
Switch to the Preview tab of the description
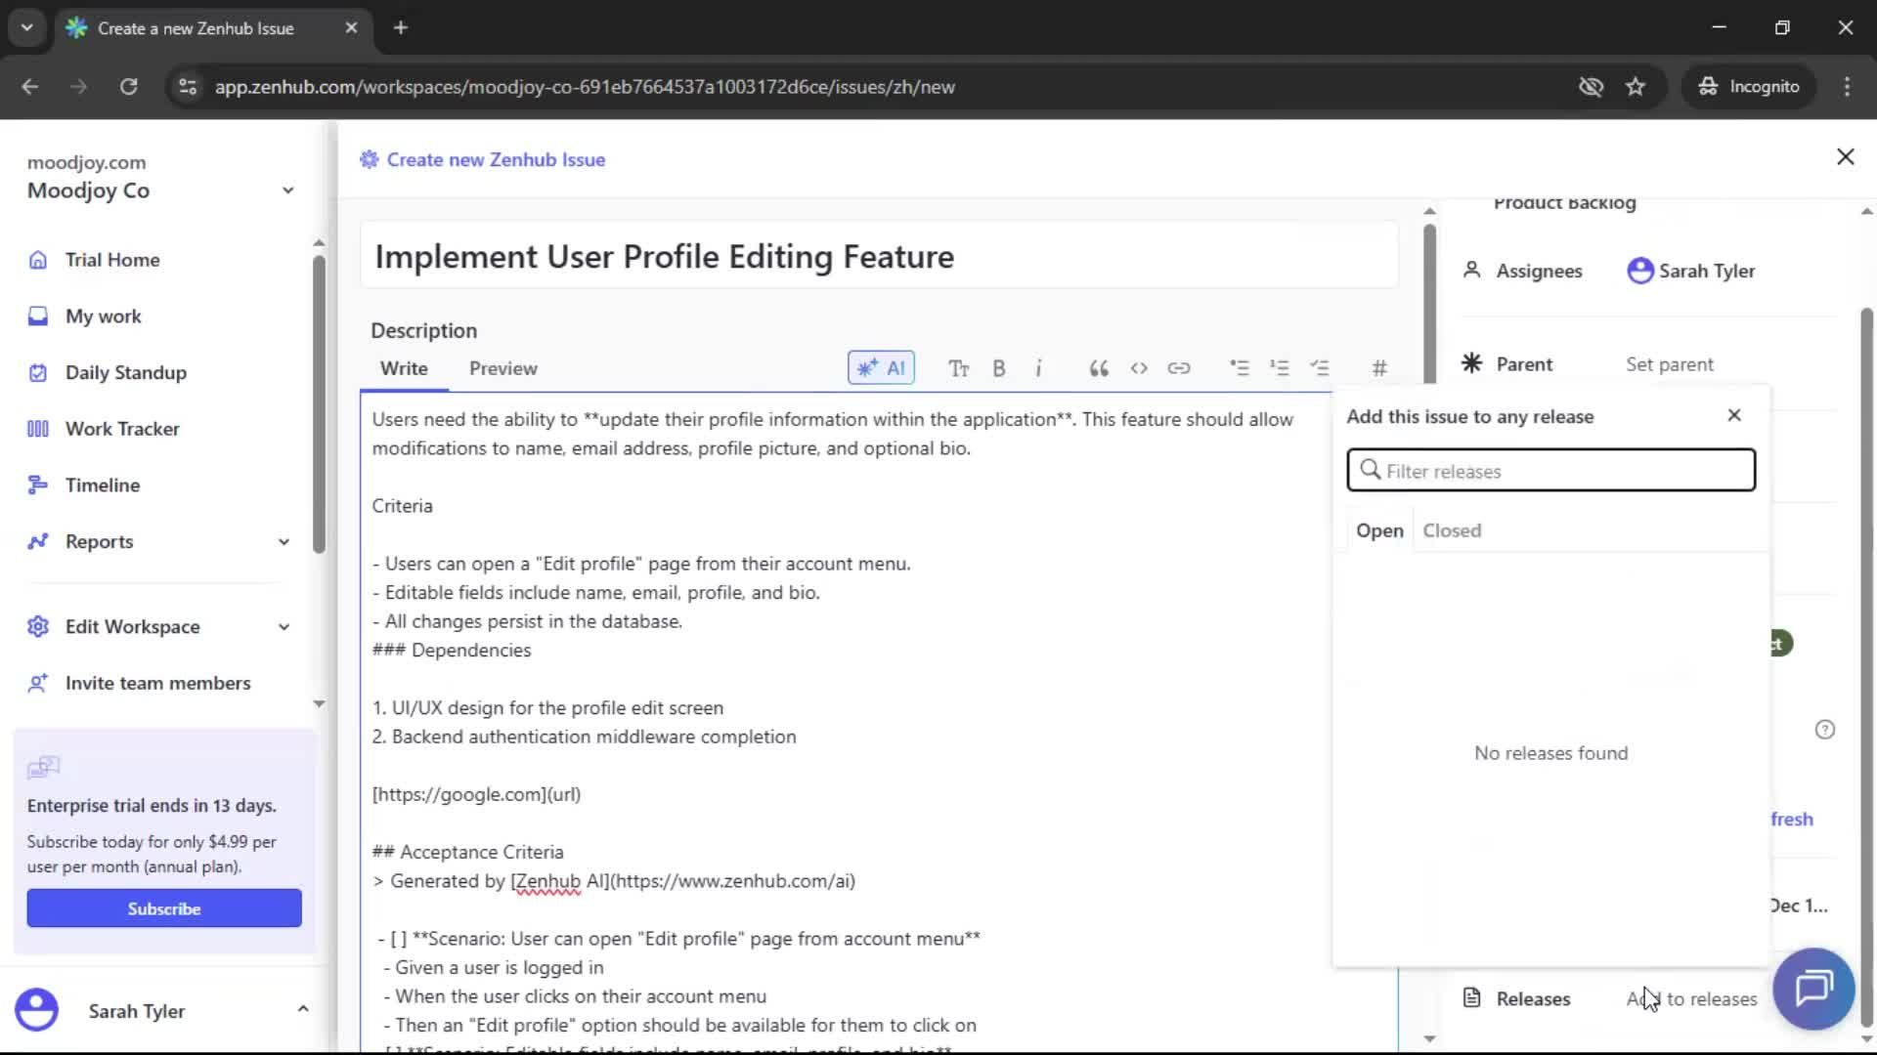(x=502, y=368)
